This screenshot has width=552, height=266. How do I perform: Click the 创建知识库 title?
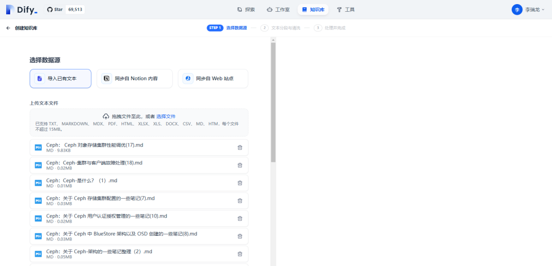(26, 28)
